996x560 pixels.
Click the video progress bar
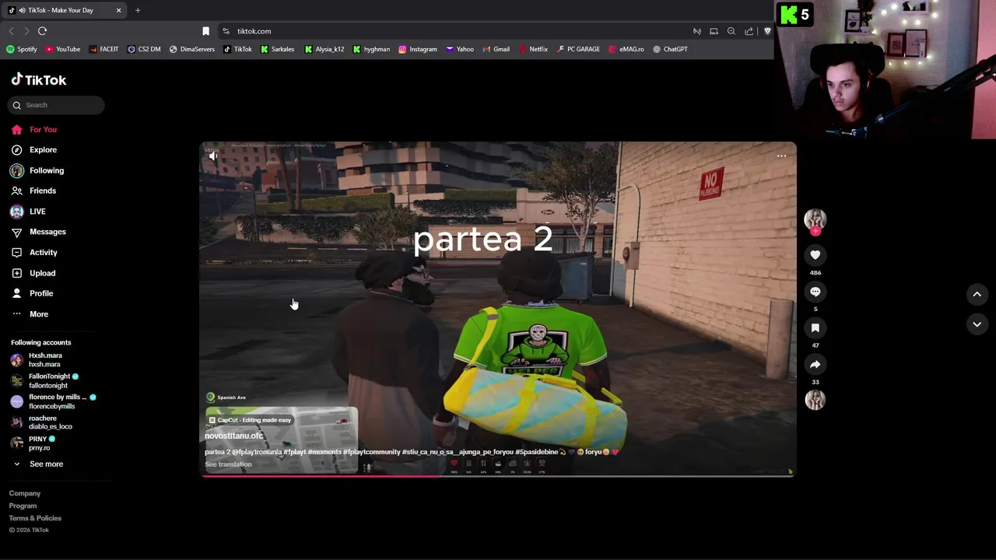(x=498, y=475)
